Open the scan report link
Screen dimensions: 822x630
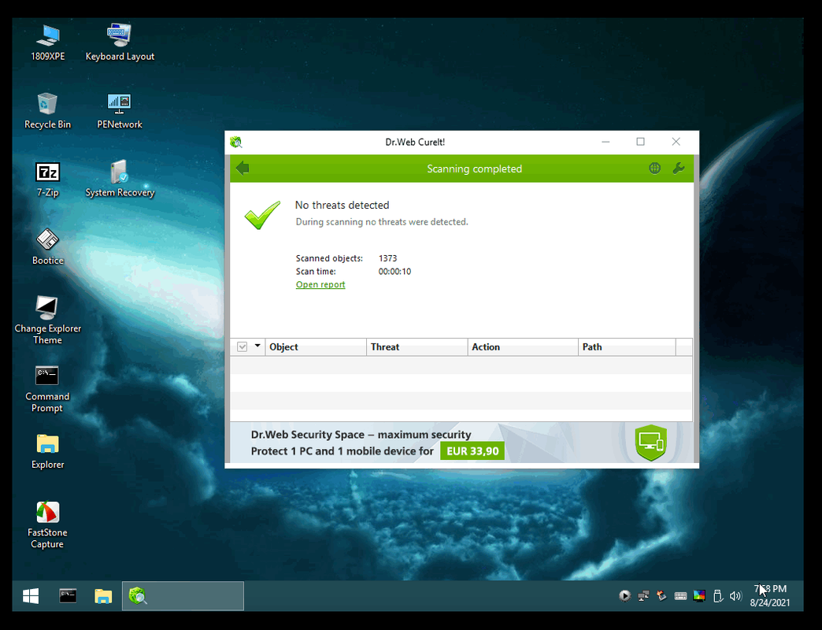[x=320, y=284]
